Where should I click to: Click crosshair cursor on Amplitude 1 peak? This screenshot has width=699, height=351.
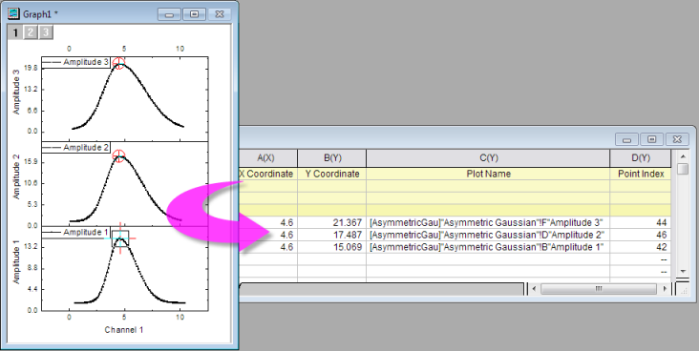pyautogui.click(x=120, y=238)
